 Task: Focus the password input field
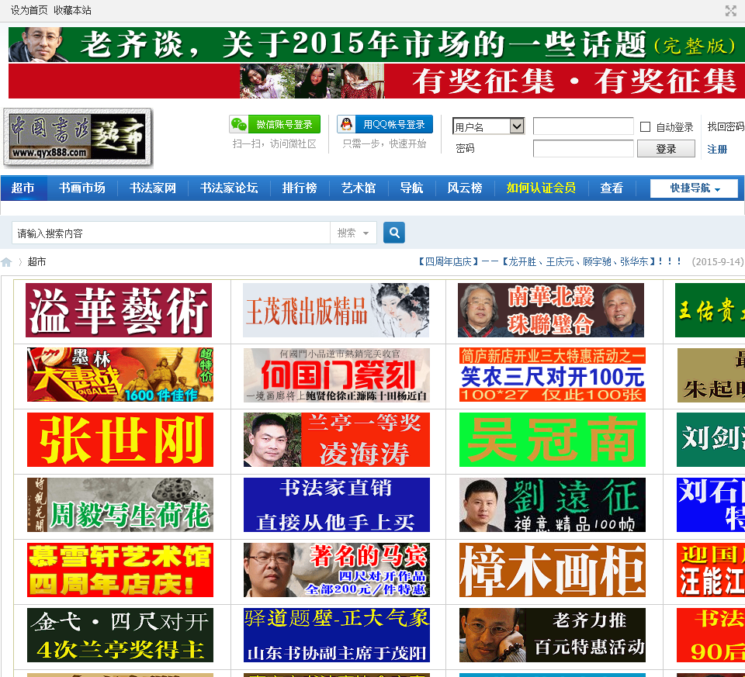point(583,149)
